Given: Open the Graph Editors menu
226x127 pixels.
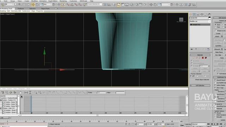Looking at the screenshot, I should point(53,1).
